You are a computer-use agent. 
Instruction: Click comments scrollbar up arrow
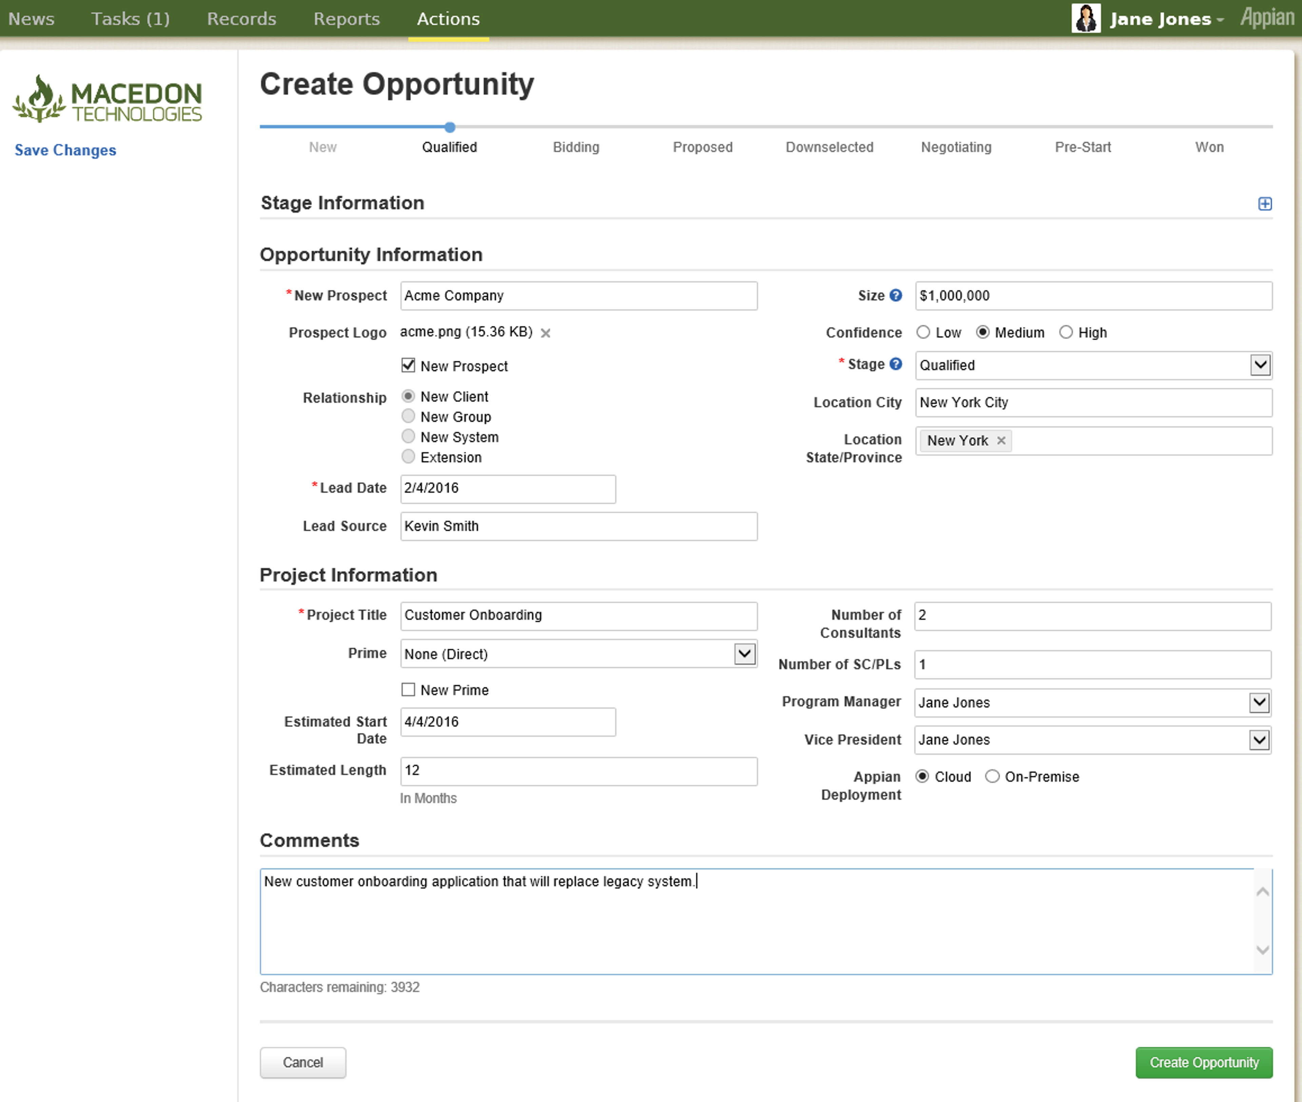(x=1262, y=891)
